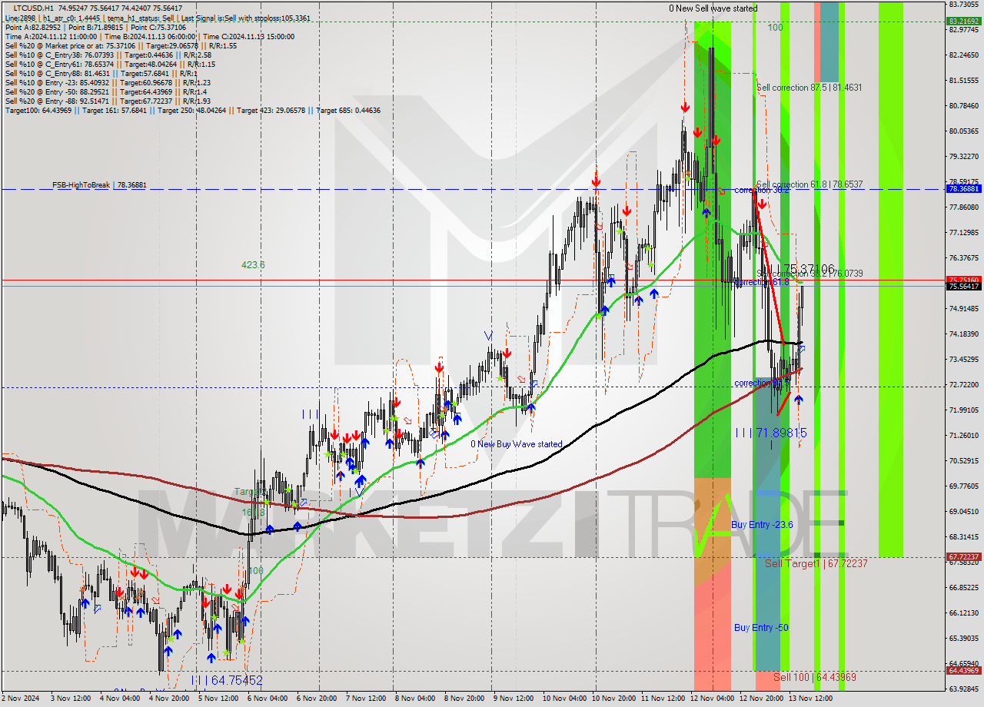The width and height of the screenshot is (984, 707).
Task: Click 77.12725 on the price axis
Action: (x=963, y=232)
